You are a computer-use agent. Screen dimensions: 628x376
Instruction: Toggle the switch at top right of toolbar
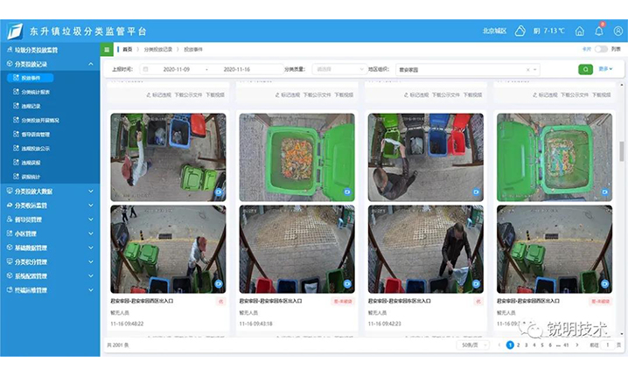[x=601, y=50]
